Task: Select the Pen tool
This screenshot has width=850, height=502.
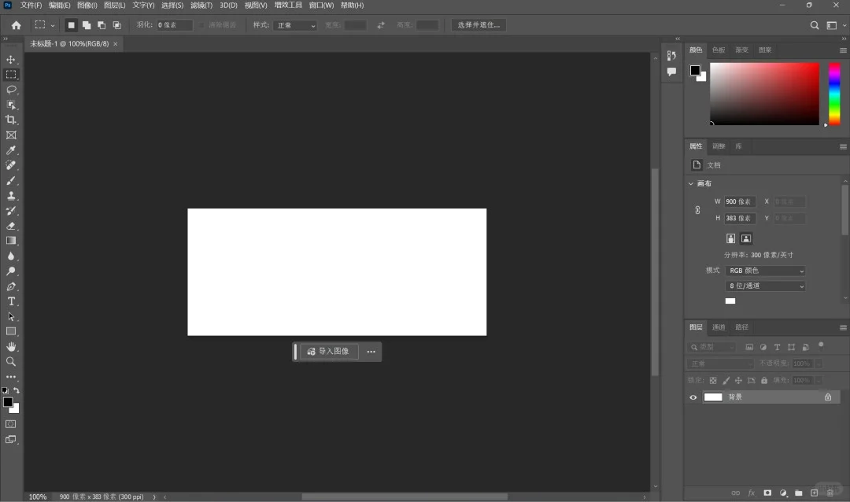Action: [x=11, y=286]
